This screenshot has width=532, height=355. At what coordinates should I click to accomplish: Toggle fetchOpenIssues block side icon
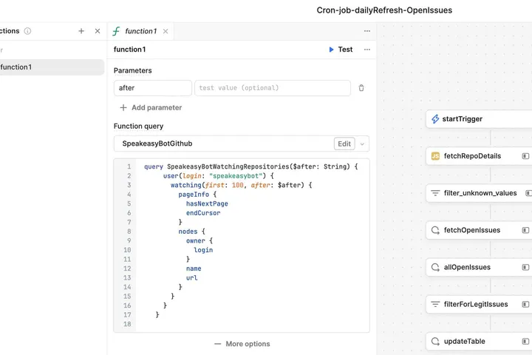pyautogui.click(x=525, y=230)
